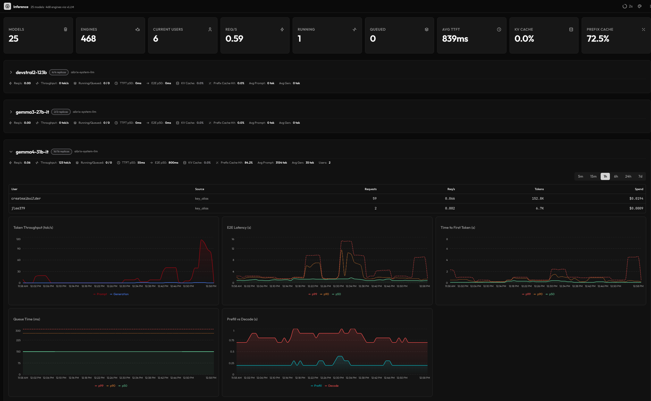Screen dimensions: 651x401
Task: Select the 1h time range
Action: (x=605, y=176)
